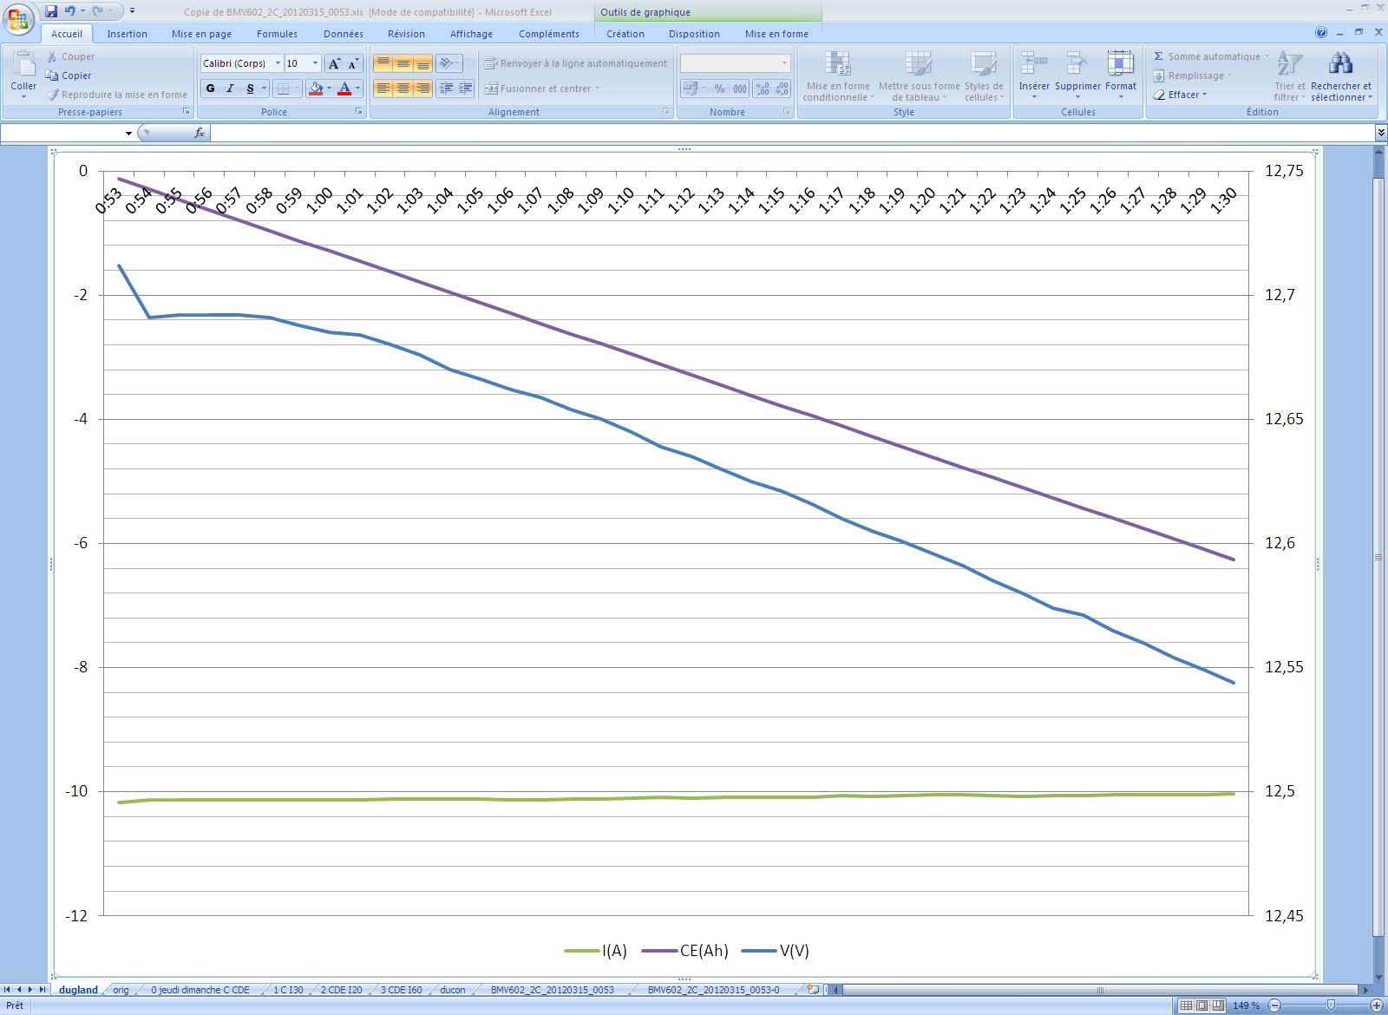The height and width of the screenshot is (1015, 1388).
Task: Open the Office button menu
Action: 17,17
